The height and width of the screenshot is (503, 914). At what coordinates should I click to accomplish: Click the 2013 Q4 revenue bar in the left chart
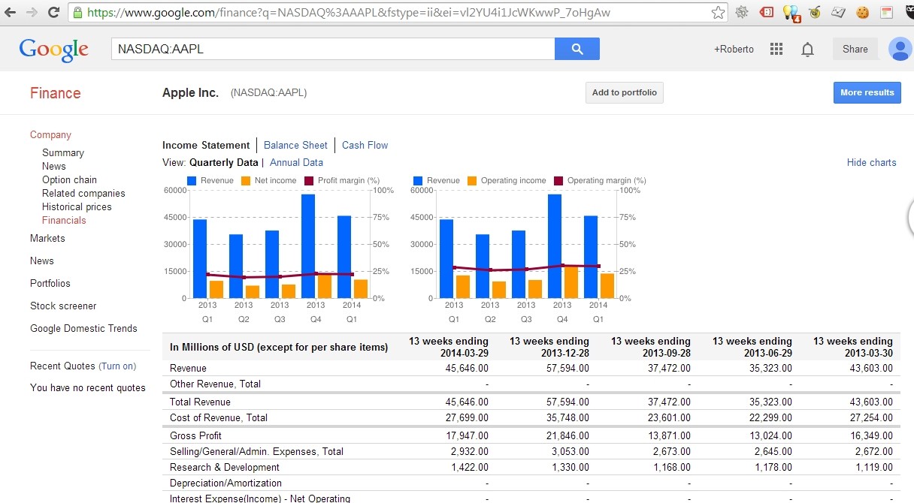[x=308, y=246]
